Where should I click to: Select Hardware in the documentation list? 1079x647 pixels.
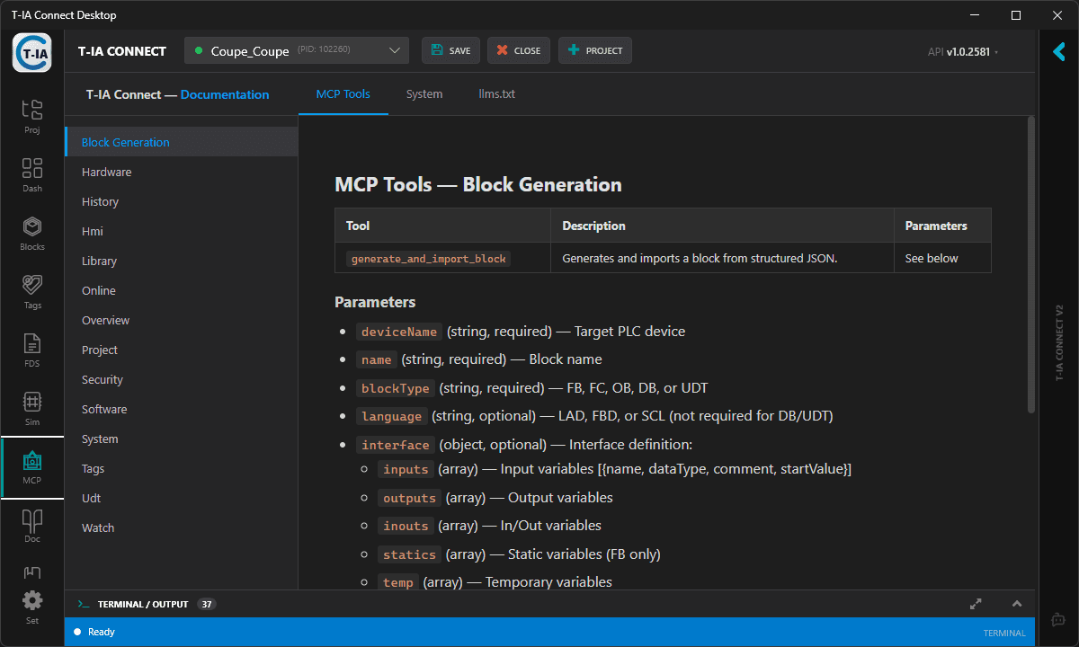click(x=106, y=172)
